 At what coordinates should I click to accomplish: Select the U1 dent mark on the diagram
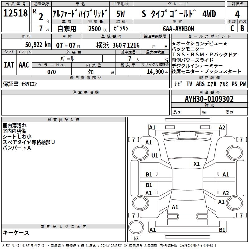point(155,155)
